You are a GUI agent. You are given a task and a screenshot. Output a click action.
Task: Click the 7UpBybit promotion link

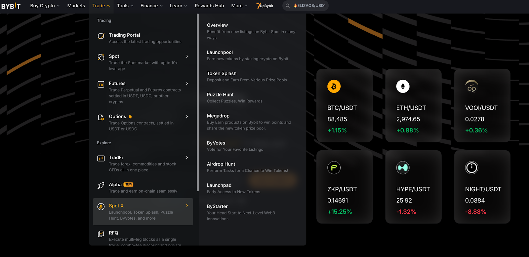tap(265, 6)
